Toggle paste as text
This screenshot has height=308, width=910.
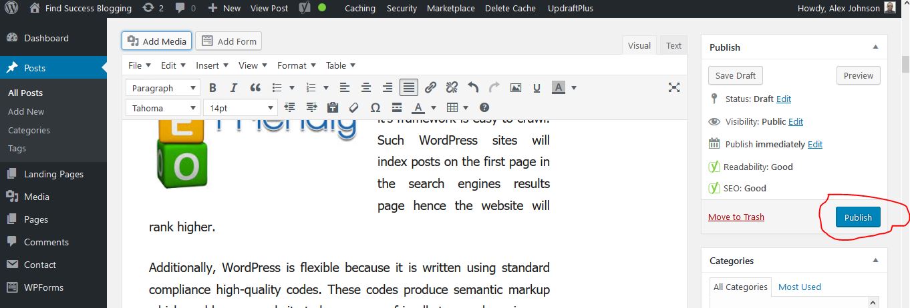(333, 107)
